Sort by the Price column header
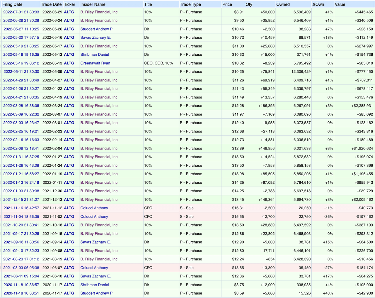Viewport: 375px width, 298px height. [x=227, y=4]
